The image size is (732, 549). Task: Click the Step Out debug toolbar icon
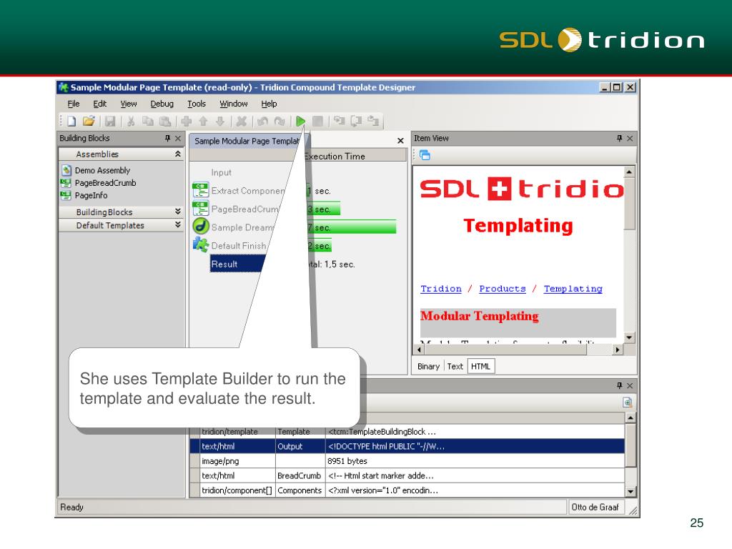373,122
